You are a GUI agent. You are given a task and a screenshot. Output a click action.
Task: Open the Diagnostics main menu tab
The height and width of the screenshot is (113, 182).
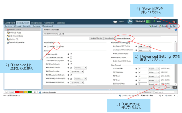coord(37,23)
